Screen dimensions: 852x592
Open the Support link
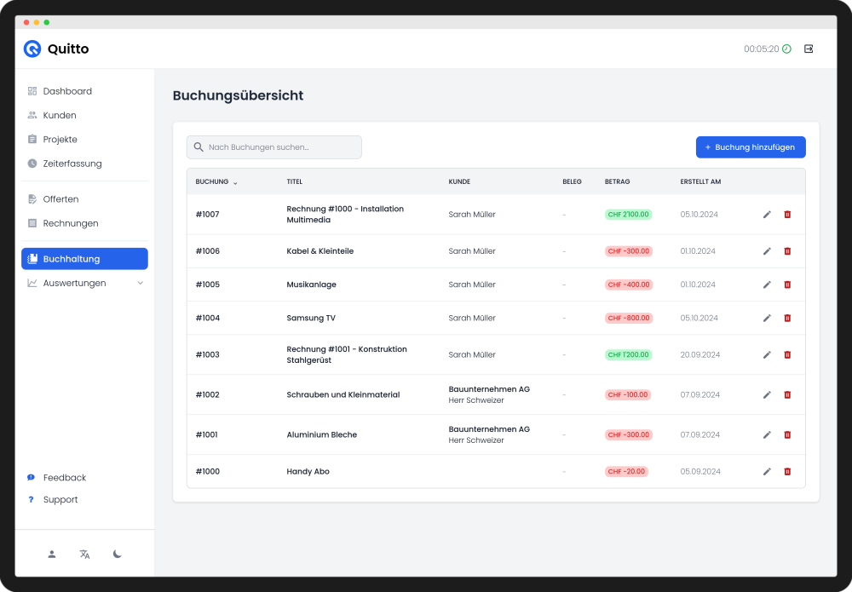click(x=60, y=500)
